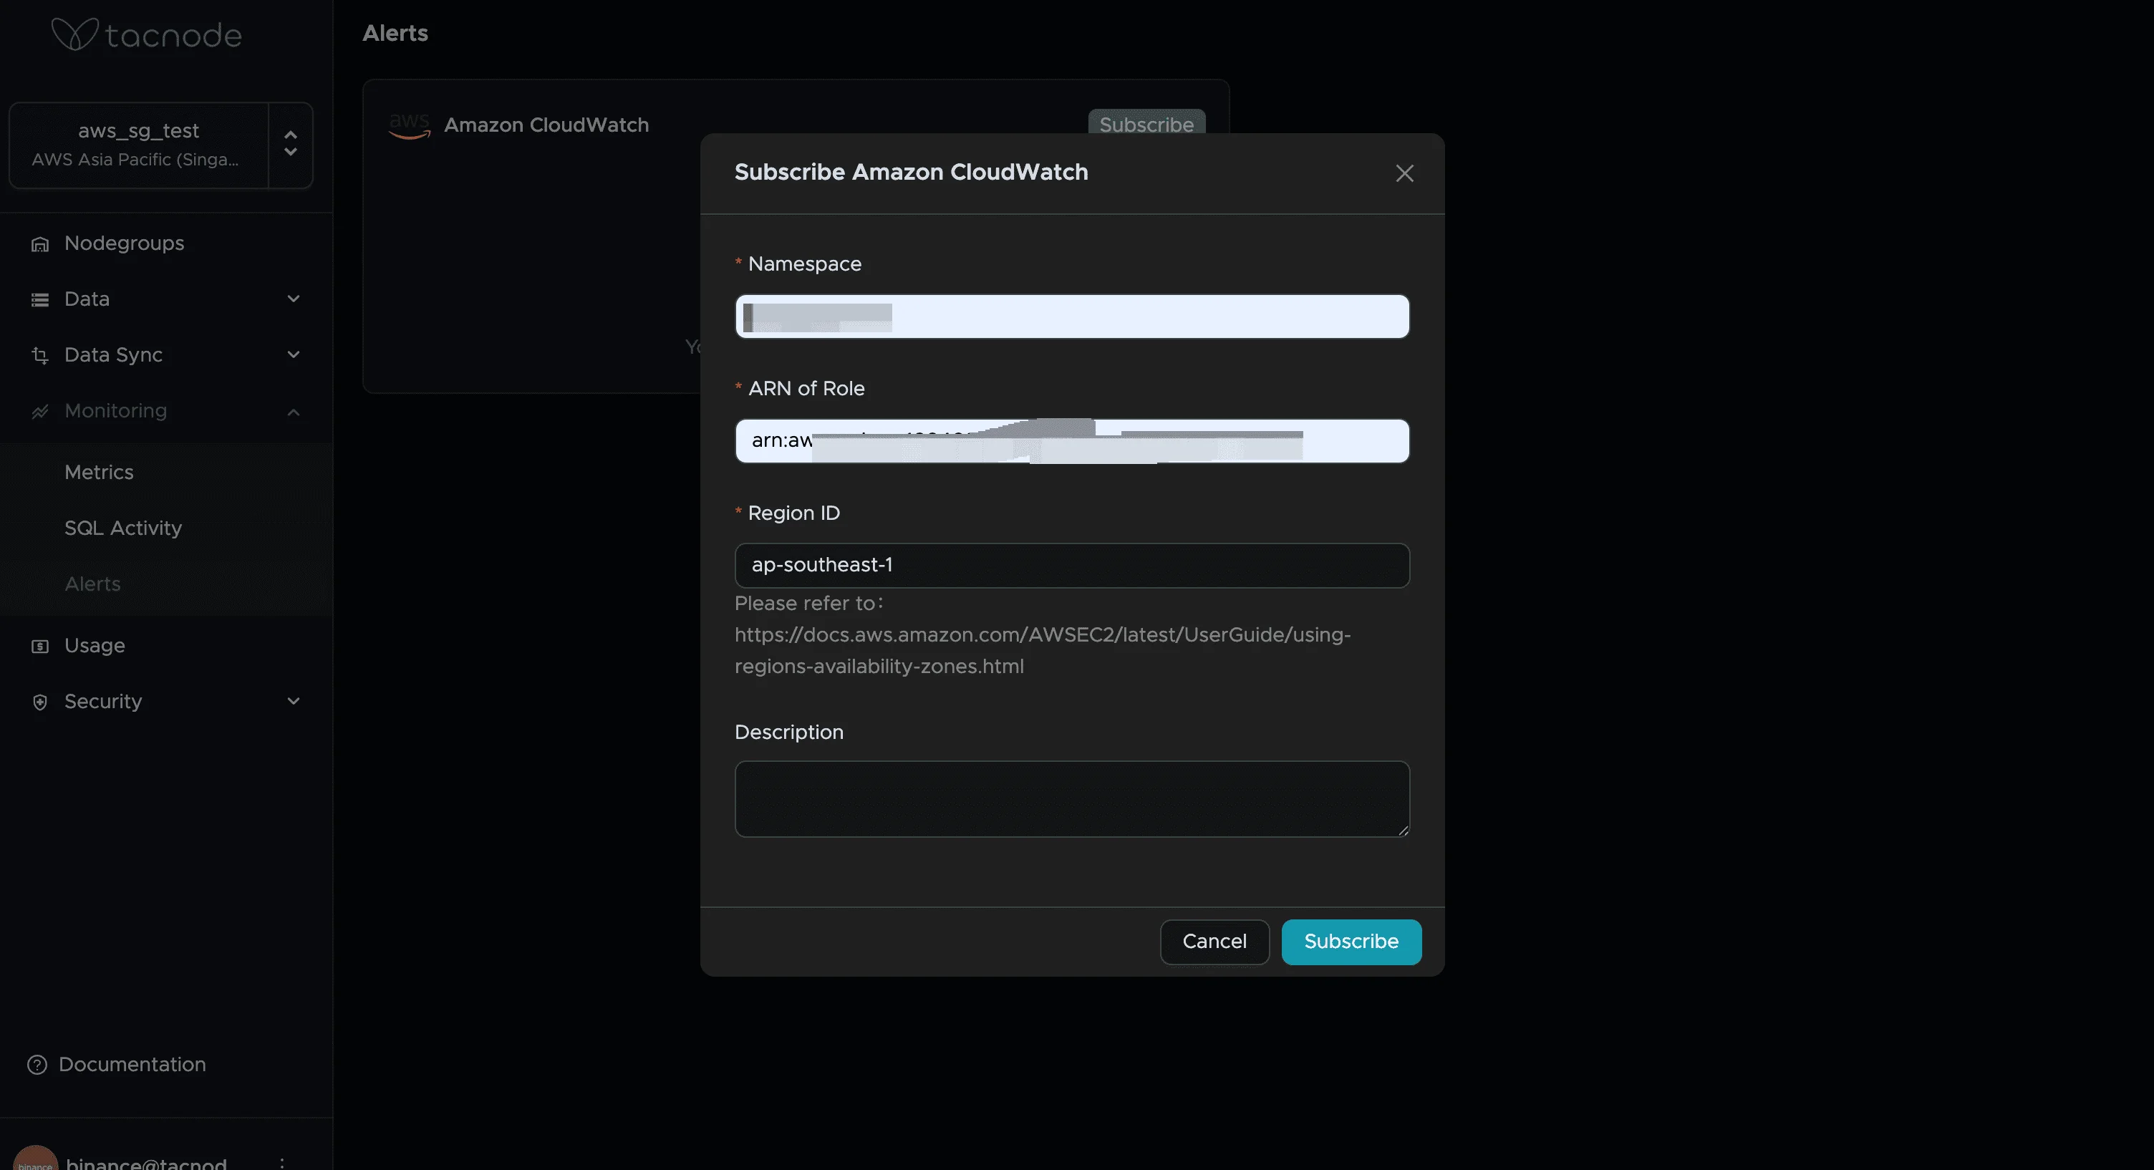
Task: Click the Data Sync icon
Action: pos(39,355)
